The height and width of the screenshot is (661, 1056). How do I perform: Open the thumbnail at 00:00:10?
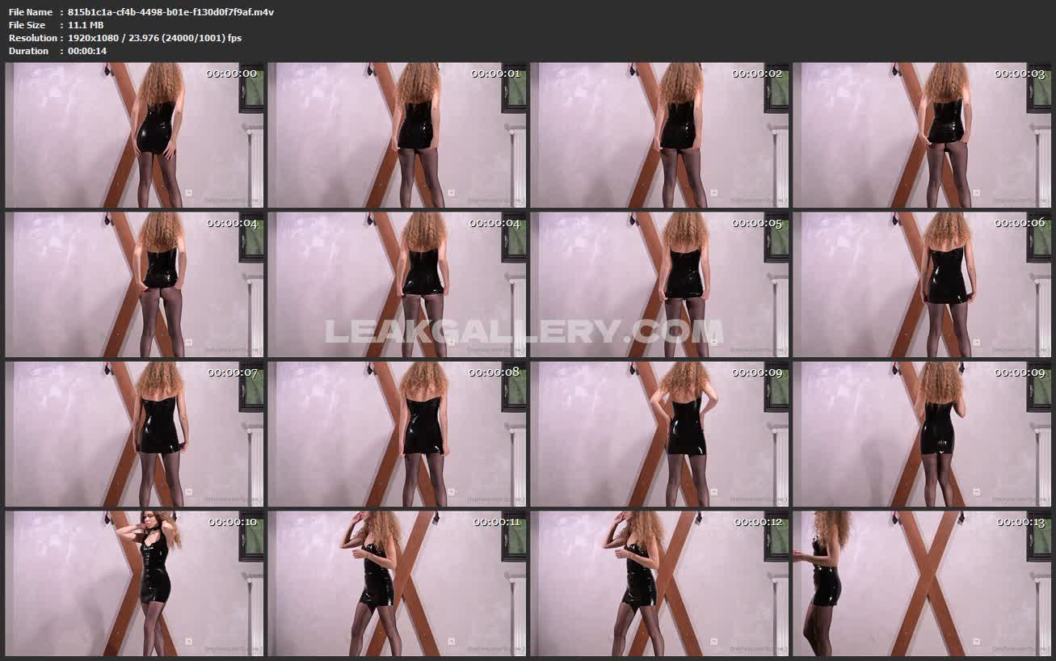pyautogui.click(x=134, y=583)
